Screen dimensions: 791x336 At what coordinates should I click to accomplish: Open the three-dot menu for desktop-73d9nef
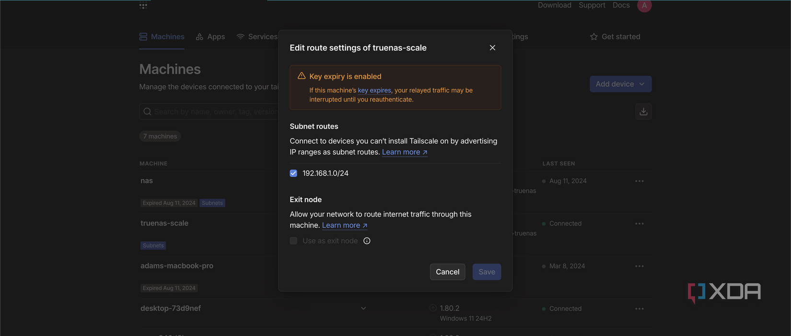[x=639, y=309]
